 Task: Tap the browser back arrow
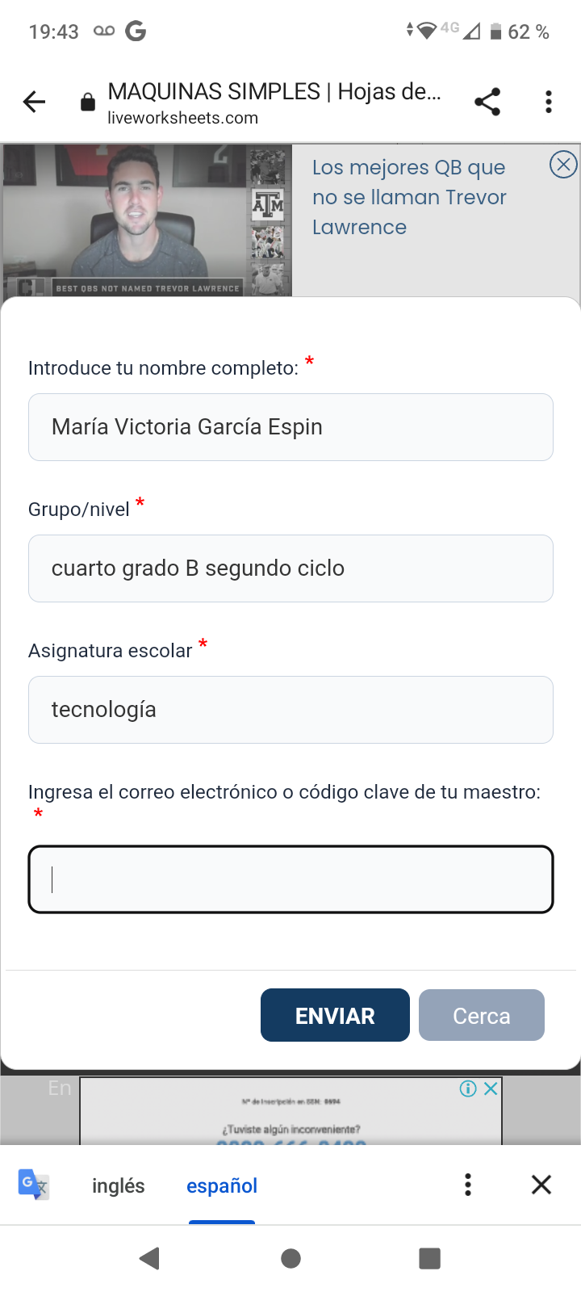click(x=35, y=102)
